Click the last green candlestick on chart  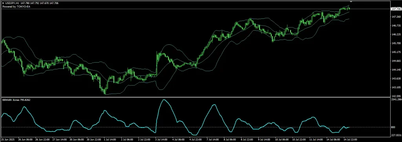(x=349, y=9)
